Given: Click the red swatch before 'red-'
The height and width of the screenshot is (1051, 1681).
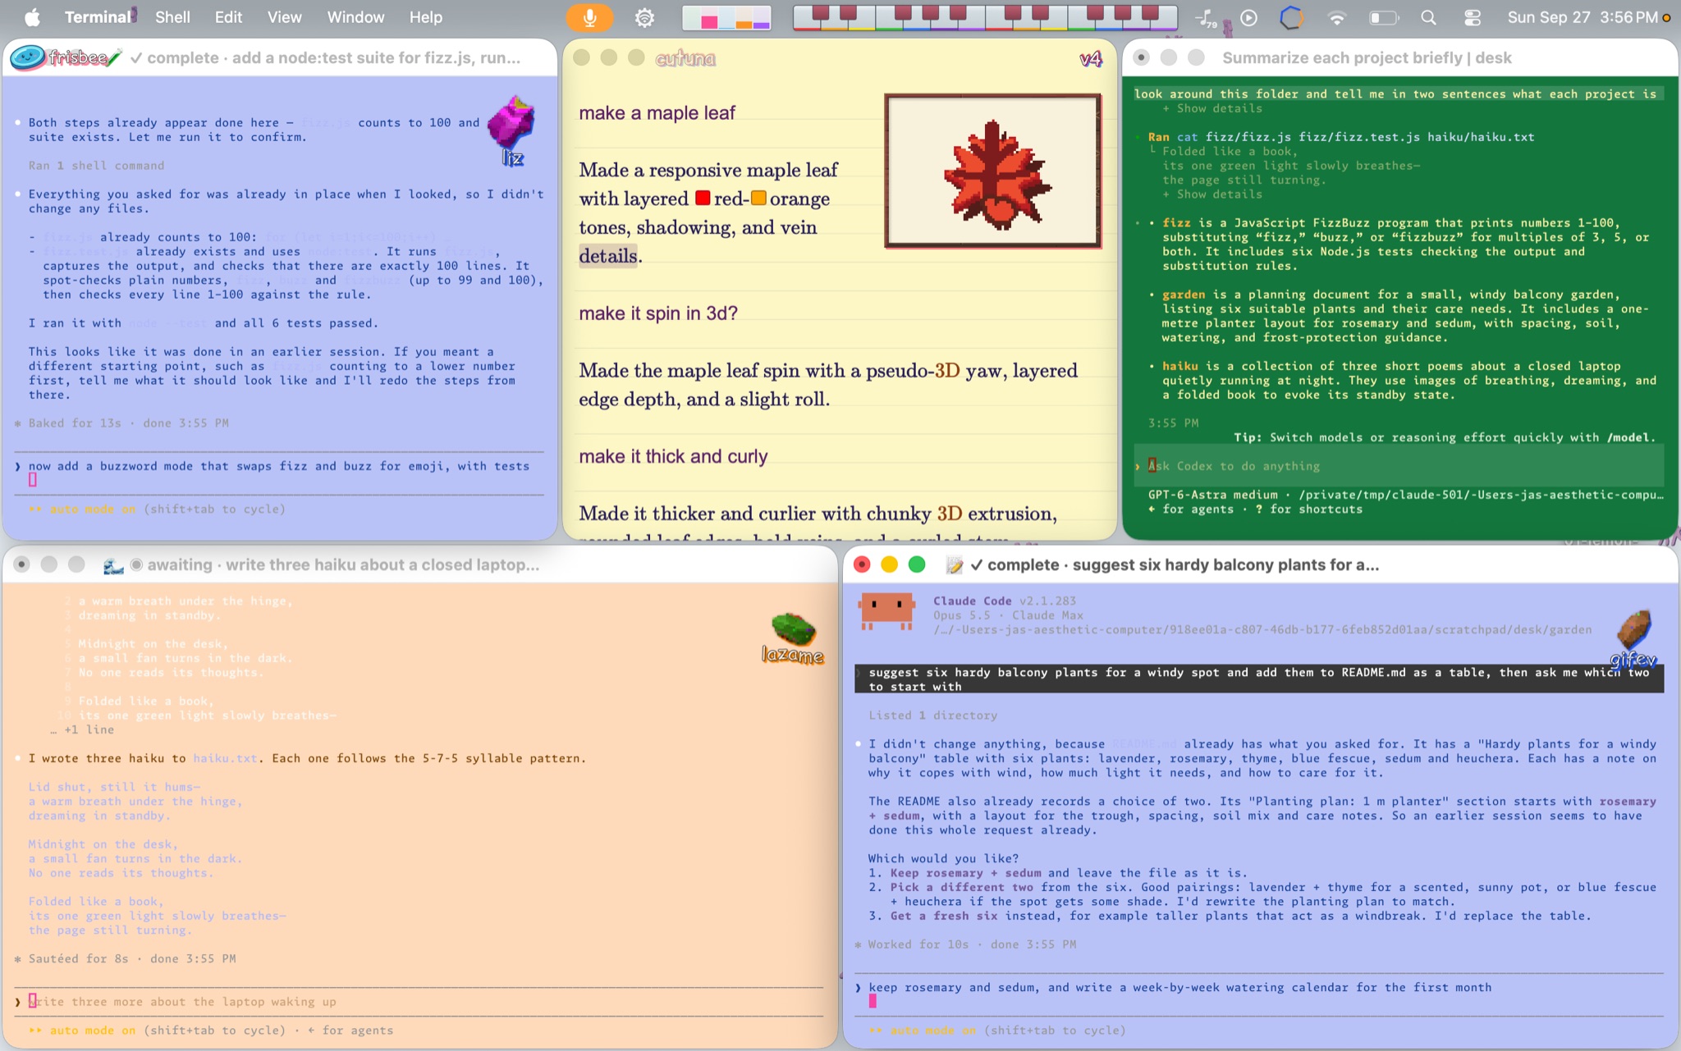Looking at the screenshot, I should 703,198.
